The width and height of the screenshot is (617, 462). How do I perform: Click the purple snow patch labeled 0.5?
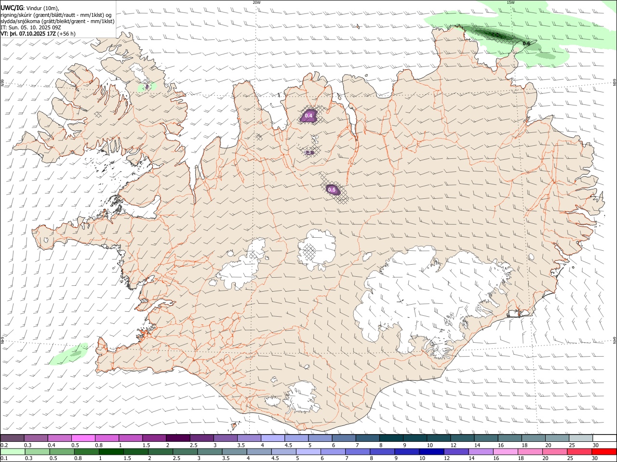[332, 190]
